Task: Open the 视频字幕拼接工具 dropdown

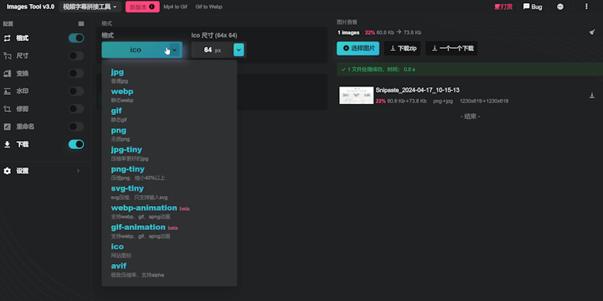Action: pyautogui.click(x=90, y=6)
